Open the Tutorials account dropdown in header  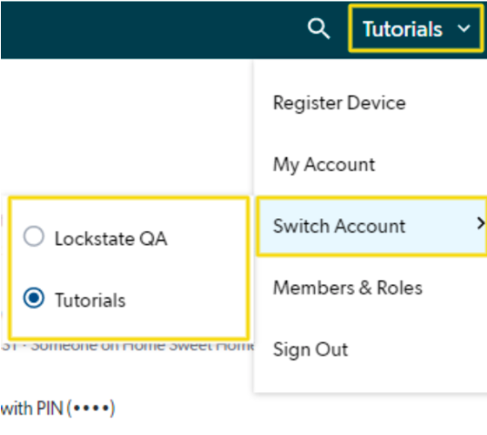pyautogui.click(x=416, y=28)
